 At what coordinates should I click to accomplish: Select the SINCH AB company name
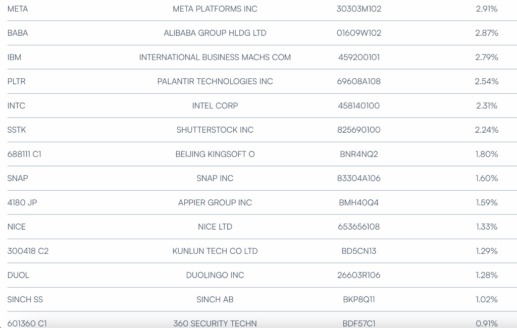215,300
